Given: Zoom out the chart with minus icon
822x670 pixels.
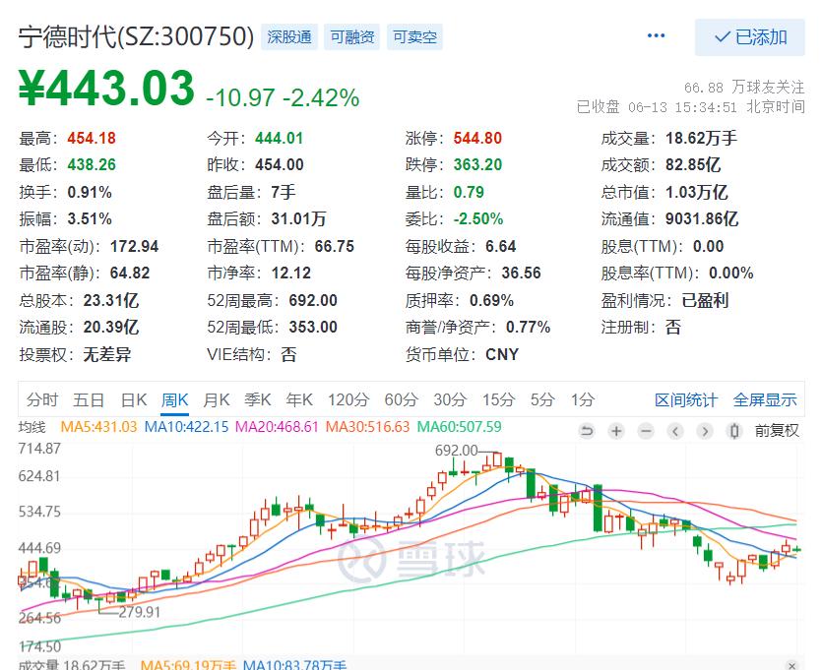Looking at the screenshot, I should pos(646,430).
